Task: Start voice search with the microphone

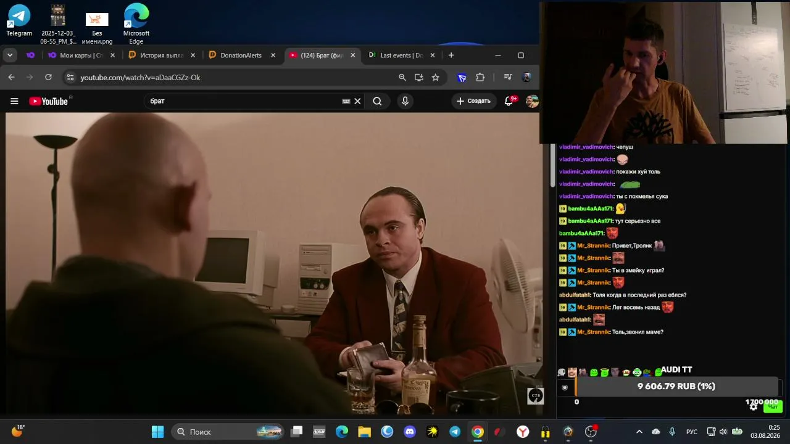Action: tap(405, 101)
